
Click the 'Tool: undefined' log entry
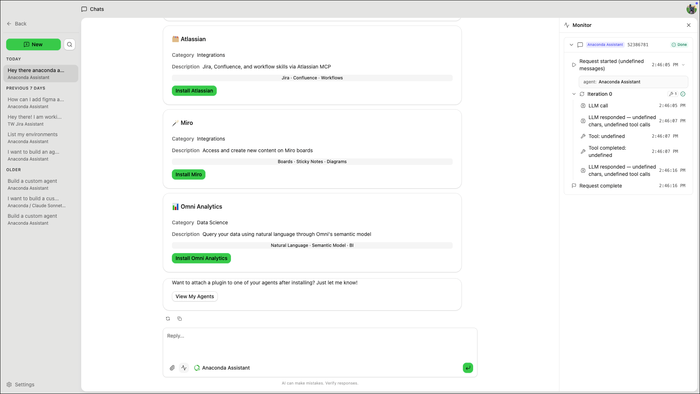coord(633,136)
